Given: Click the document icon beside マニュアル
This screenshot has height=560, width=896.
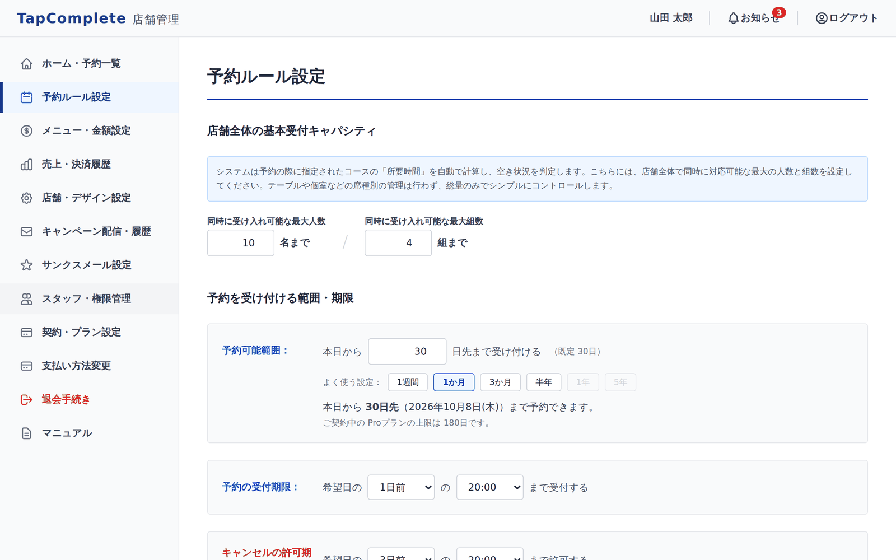Looking at the screenshot, I should 26,433.
